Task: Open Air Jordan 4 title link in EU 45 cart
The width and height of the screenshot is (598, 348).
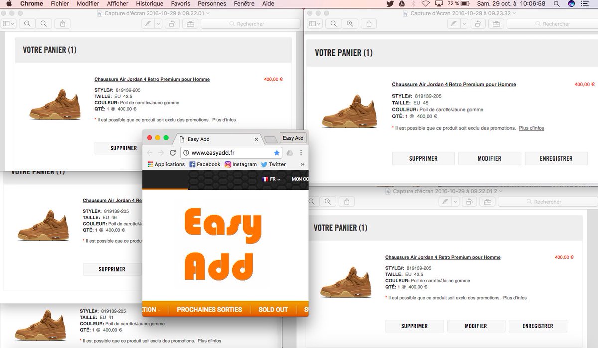Action: pyautogui.click(x=454, y=85)
